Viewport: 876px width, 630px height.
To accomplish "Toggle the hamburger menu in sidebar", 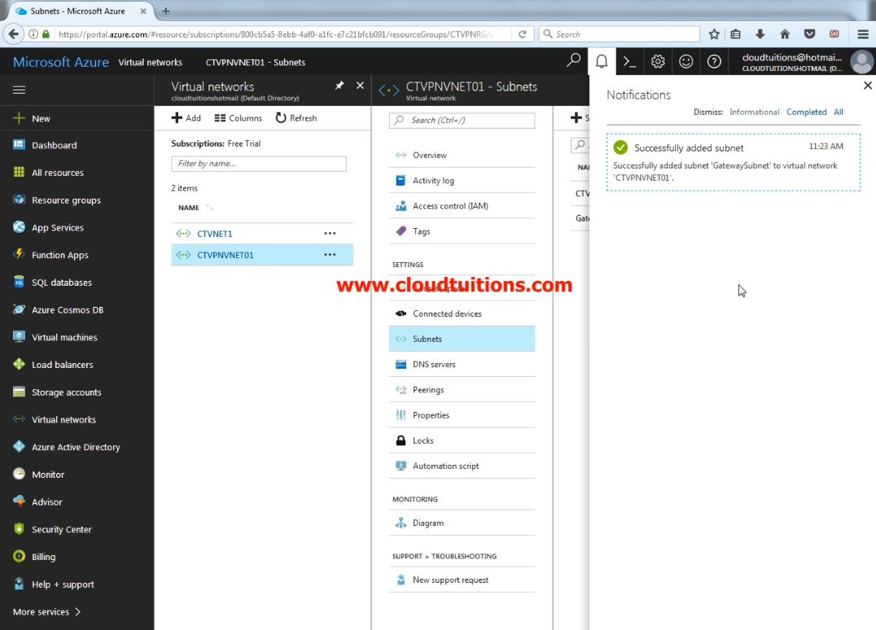I will [x=19, y=90].
